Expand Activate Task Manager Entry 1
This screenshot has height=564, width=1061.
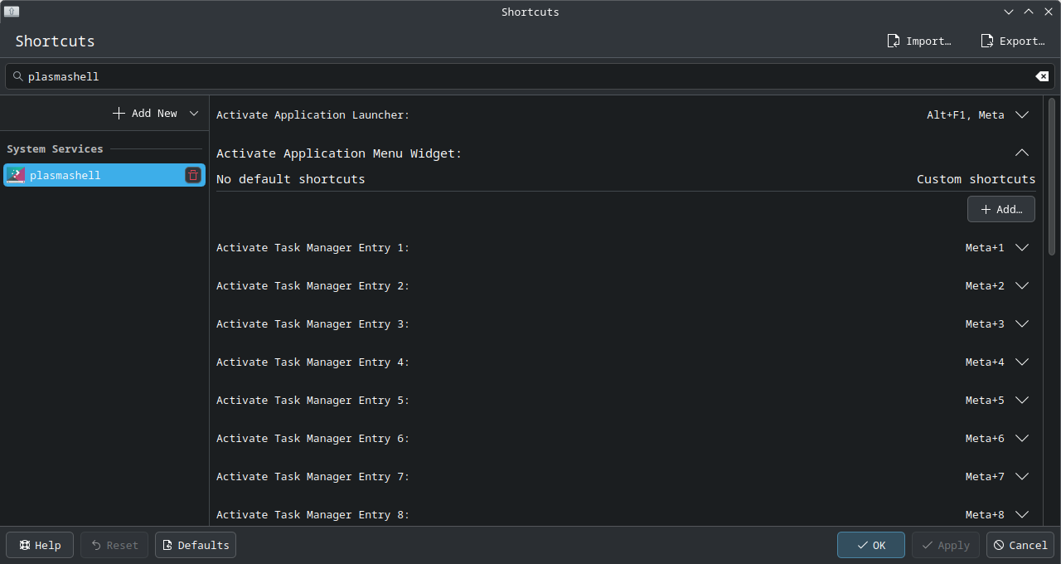pos(1022,247)
